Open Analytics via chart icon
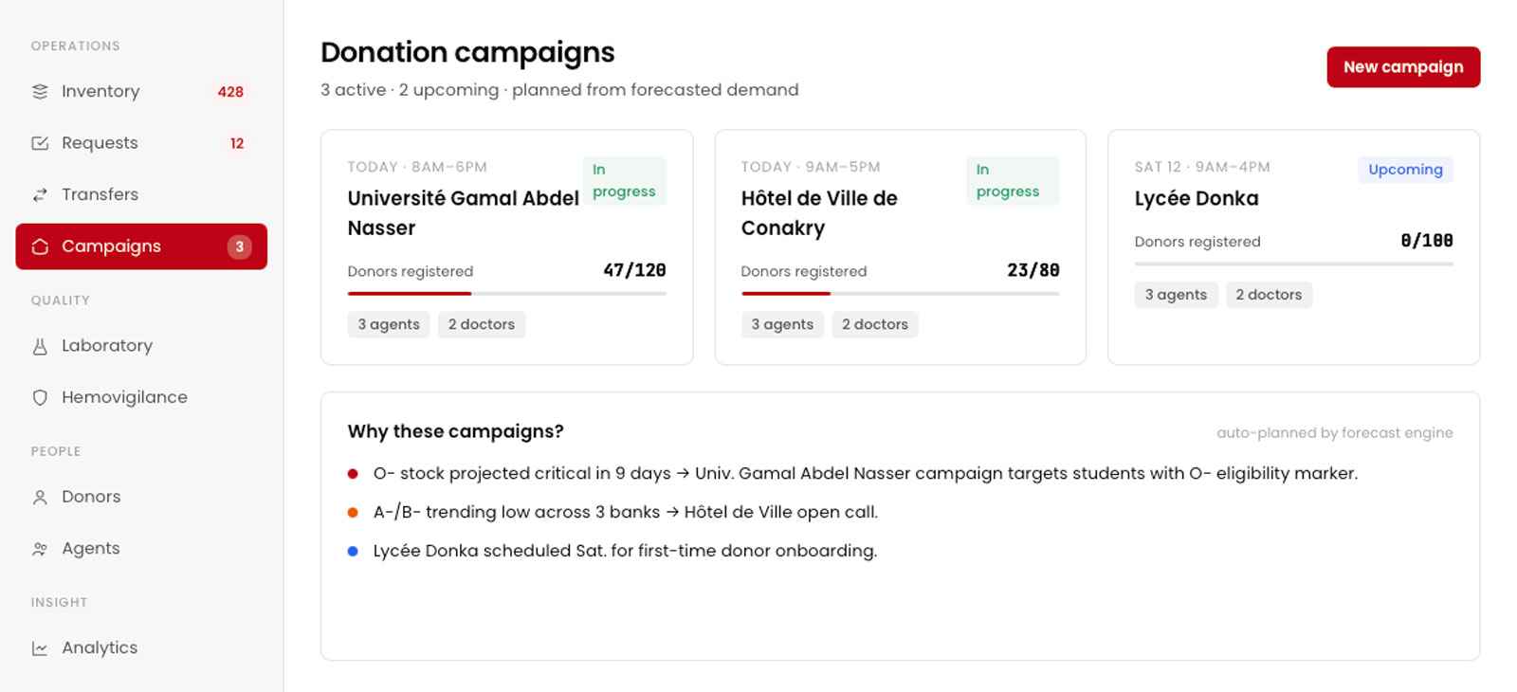1517x692 pixels. point(40,648)
